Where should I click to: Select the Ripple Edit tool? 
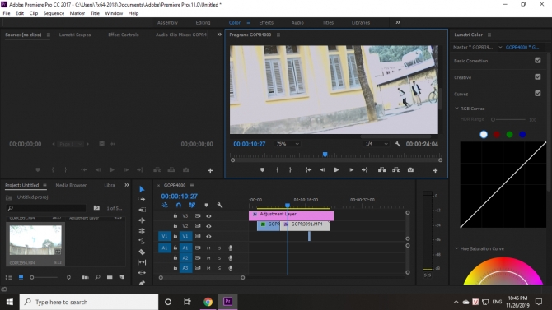[x=142, y=210]
